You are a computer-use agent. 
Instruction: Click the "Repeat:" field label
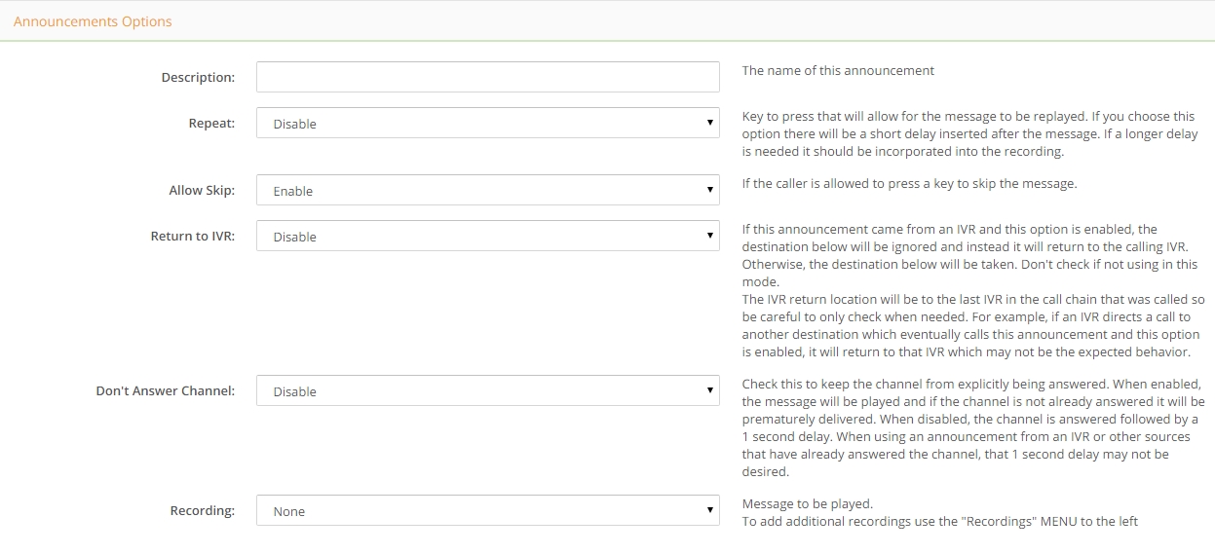point(211,123)
